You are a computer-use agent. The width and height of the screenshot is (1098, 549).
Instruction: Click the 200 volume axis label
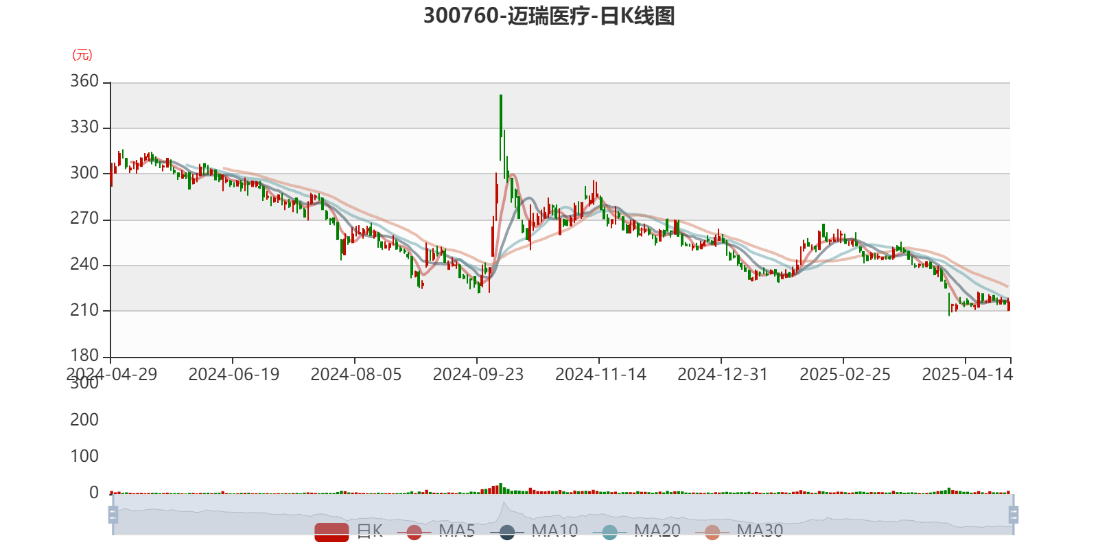tap(84, 420)
